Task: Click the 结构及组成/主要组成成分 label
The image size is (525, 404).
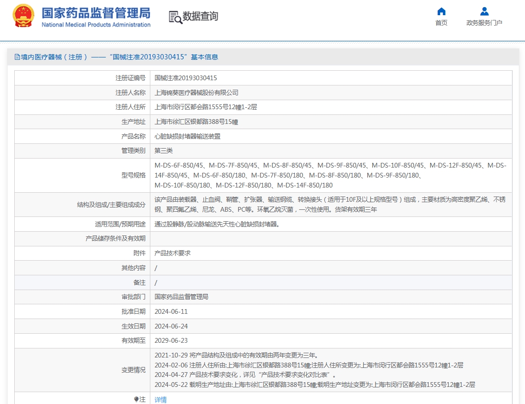Action: point(111,205)
